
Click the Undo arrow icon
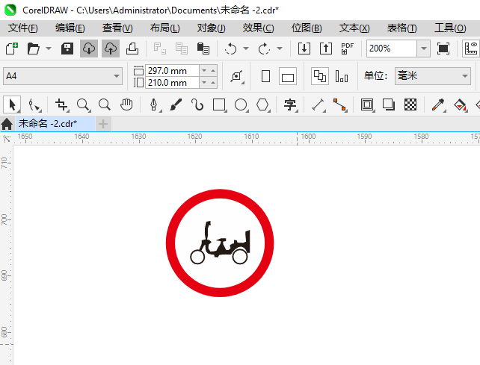tap(230, 49)
